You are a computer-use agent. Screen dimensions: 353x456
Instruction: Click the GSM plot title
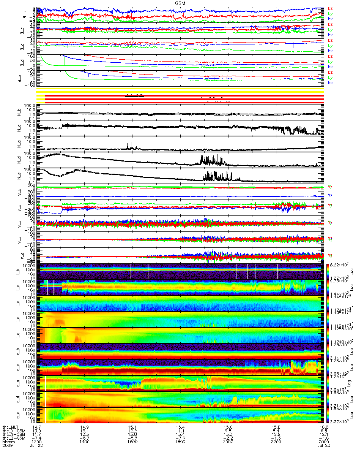180,3
